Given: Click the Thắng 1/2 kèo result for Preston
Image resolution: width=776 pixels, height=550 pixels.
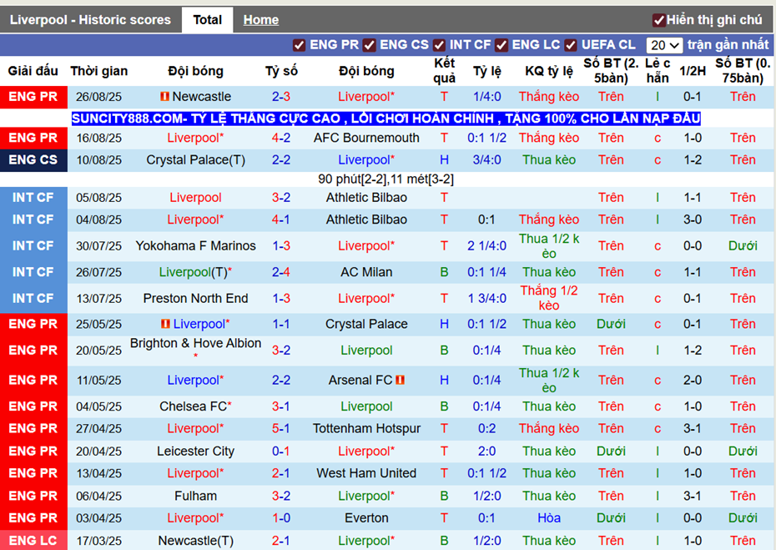Looking at the screenshot, I should tap(549, 298).
